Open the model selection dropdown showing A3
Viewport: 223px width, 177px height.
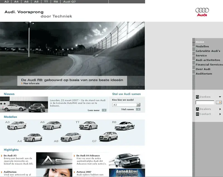coord(126,105)
